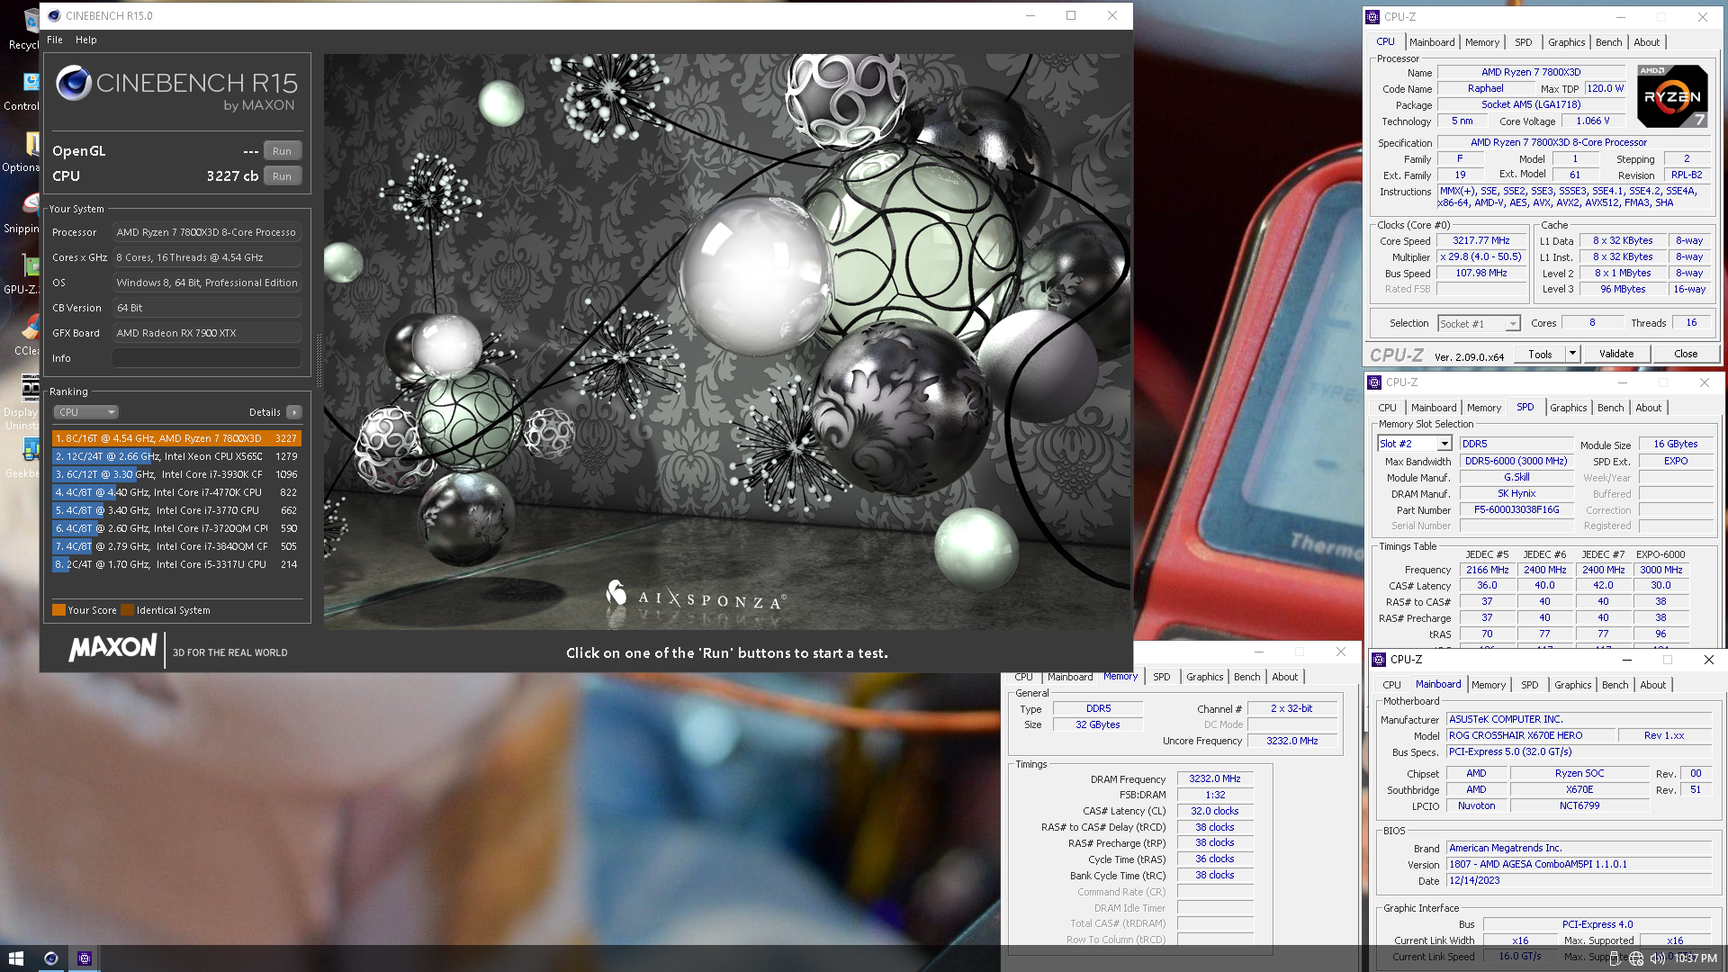Click the Close button in the CPU-Z CPU window
The width and height of the screenshot is (1728, 972).
1686,354
